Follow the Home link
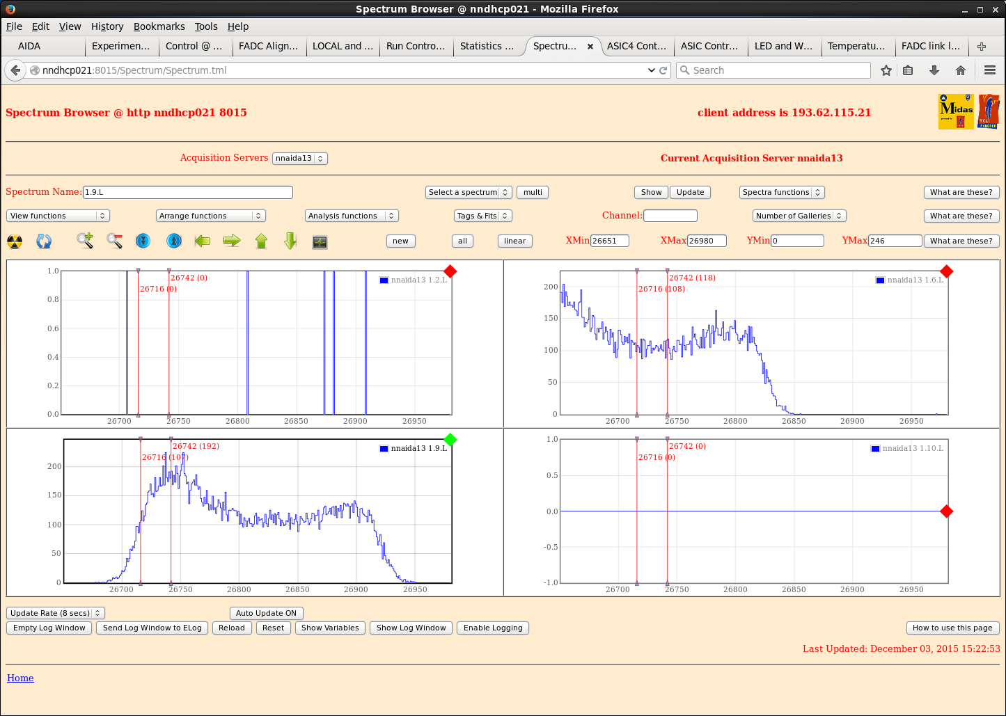The width and height of the screenshot is (1006, 716). click(20, 678)
